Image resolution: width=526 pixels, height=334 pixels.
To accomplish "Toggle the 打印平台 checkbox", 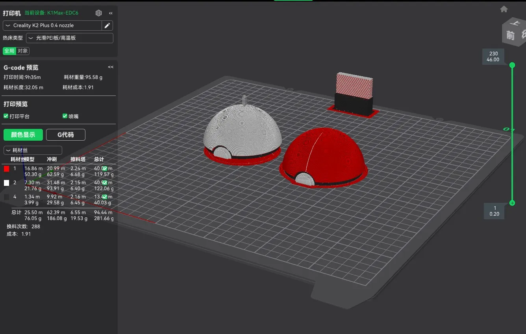I will [x=6, y=116].
